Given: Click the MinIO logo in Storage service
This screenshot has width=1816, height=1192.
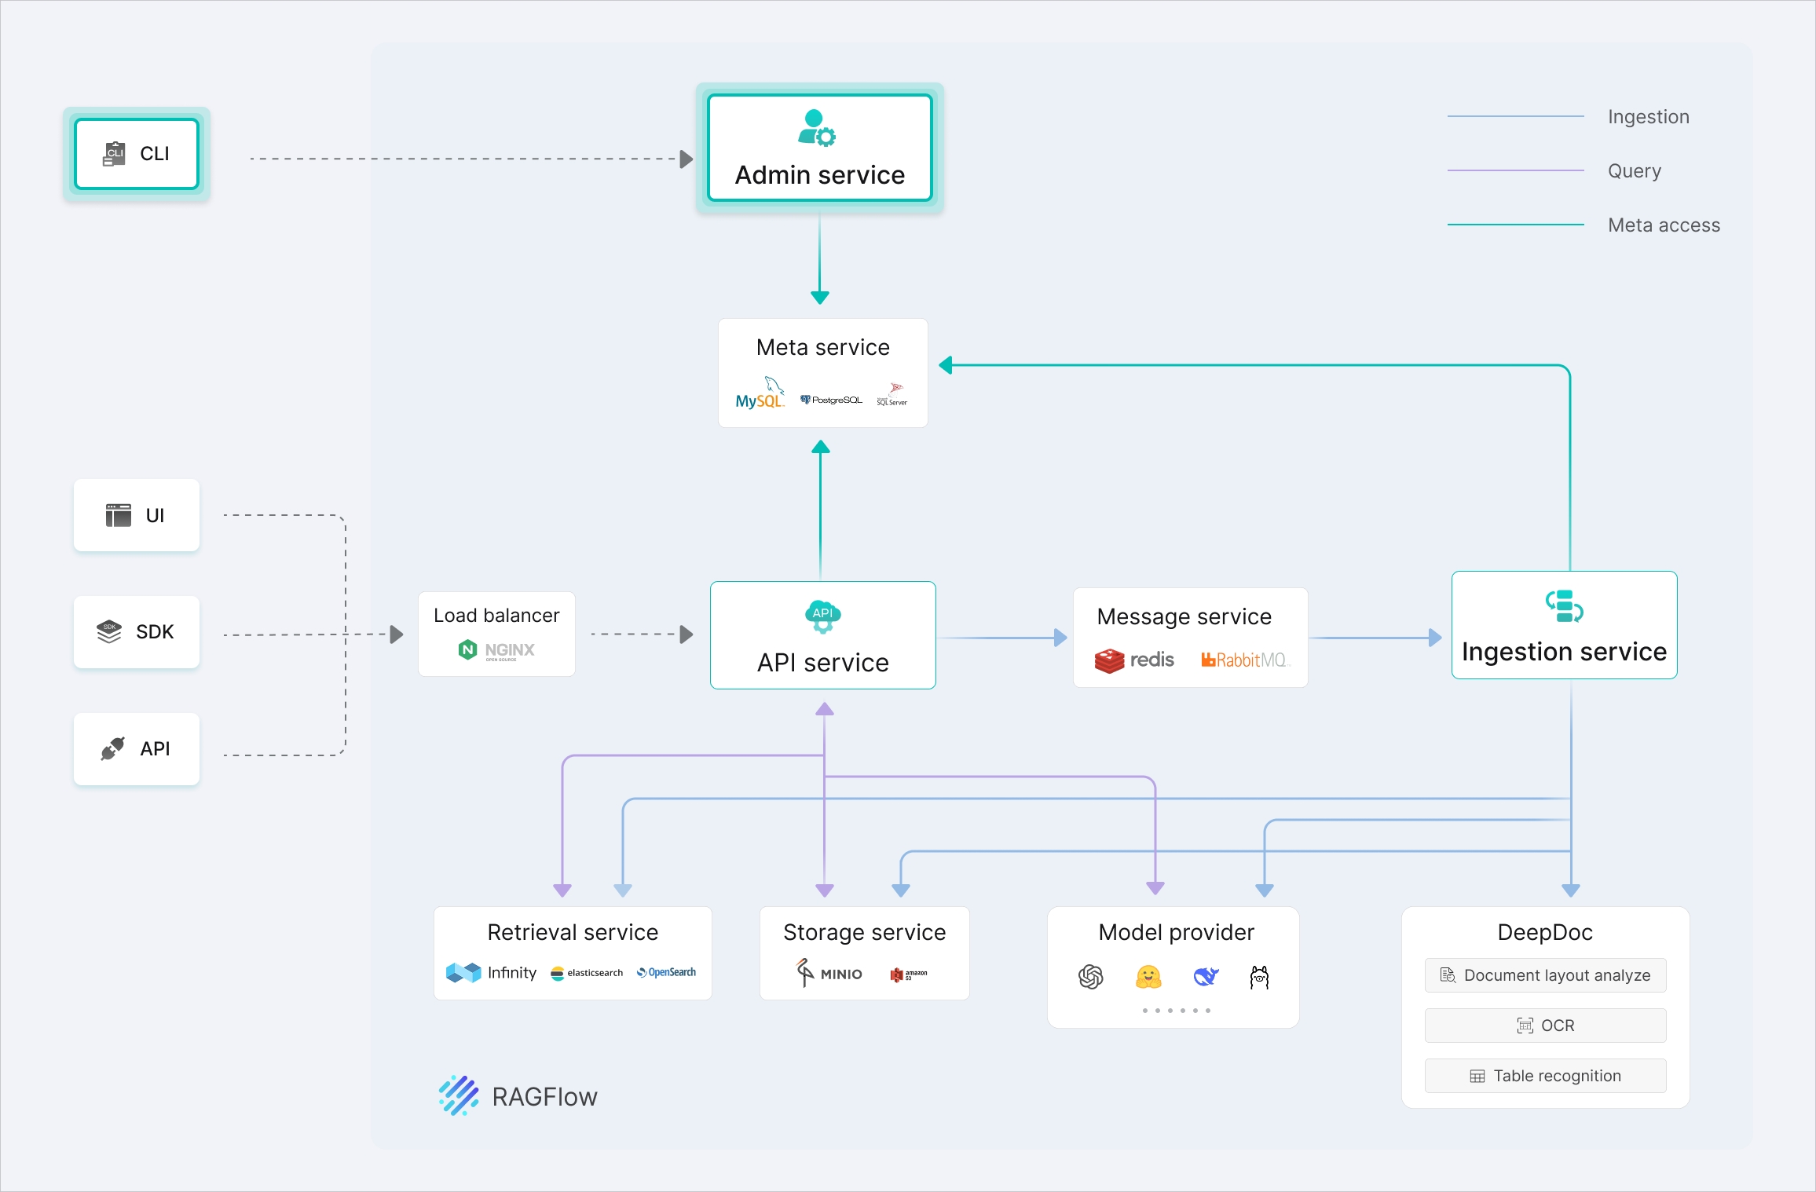Looking at the screenshot, I should point(829,973).
